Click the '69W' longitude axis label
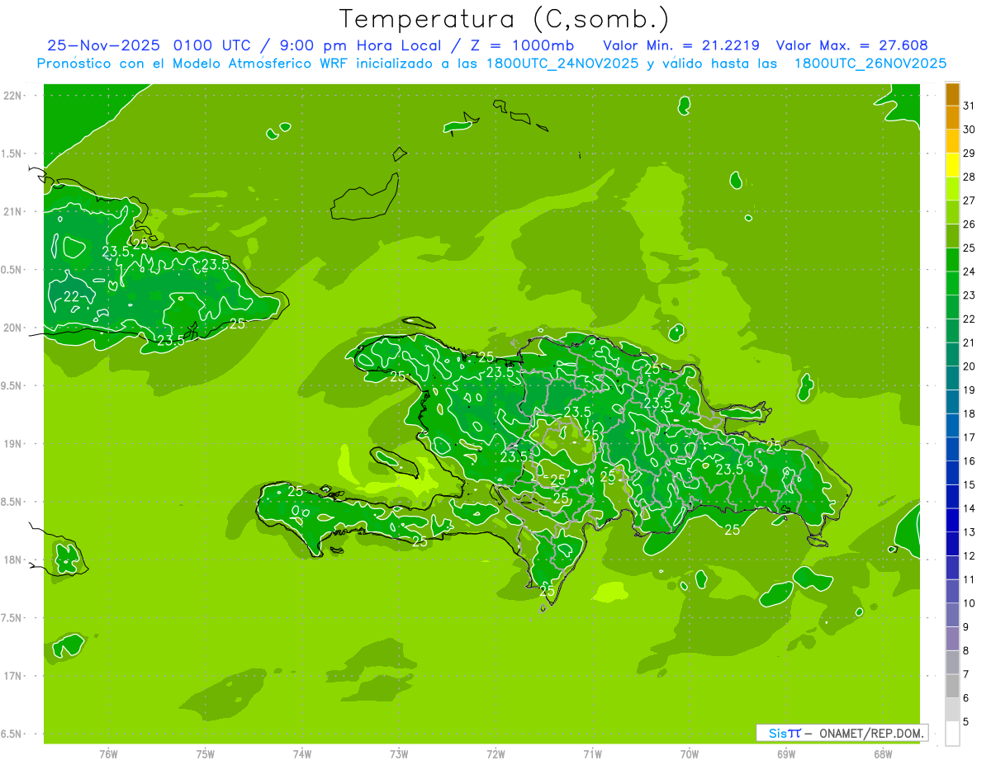Viewport: 991px width, 765px height. coord(786,754)
